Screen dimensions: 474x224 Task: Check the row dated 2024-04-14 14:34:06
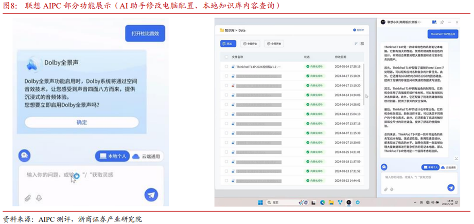click(x=226, y=95)
